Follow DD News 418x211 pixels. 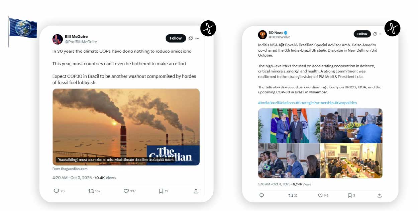(x=362, y=34)
